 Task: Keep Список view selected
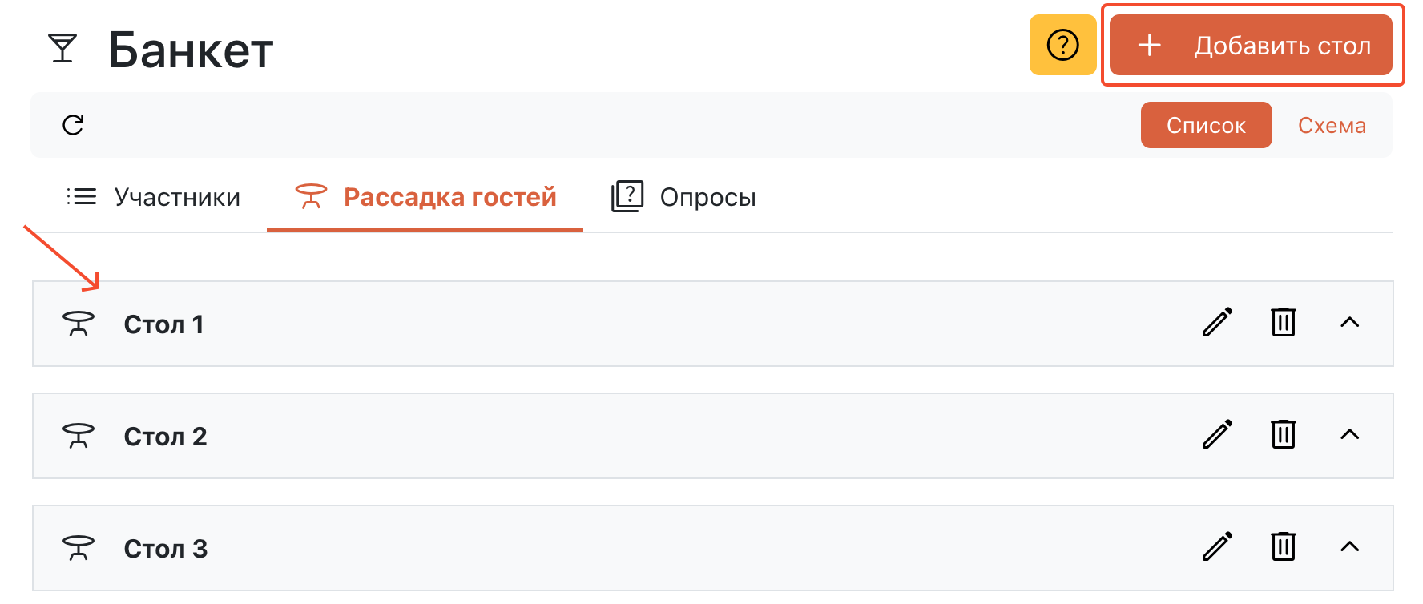[1206, 125]
